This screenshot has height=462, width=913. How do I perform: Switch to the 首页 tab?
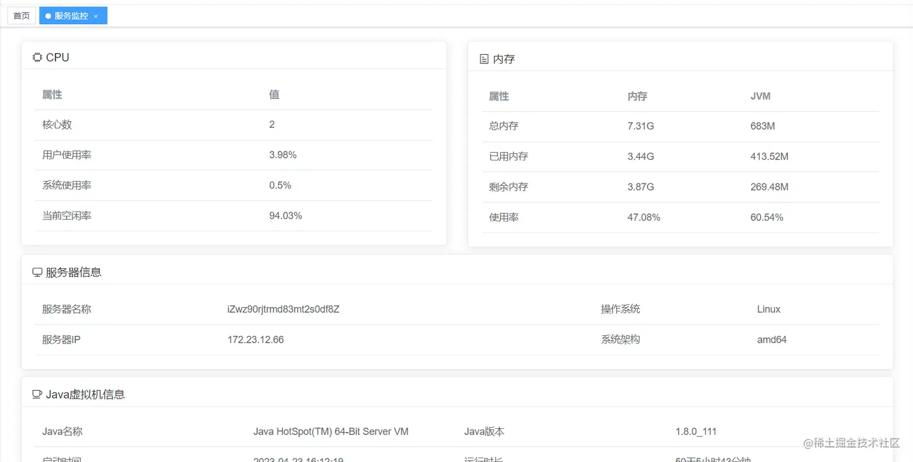21,16
